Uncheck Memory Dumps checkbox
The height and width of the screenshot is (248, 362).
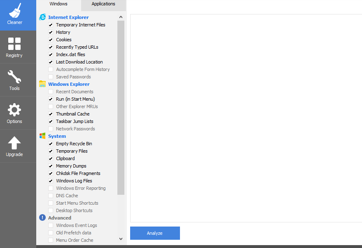pos(51,166)
